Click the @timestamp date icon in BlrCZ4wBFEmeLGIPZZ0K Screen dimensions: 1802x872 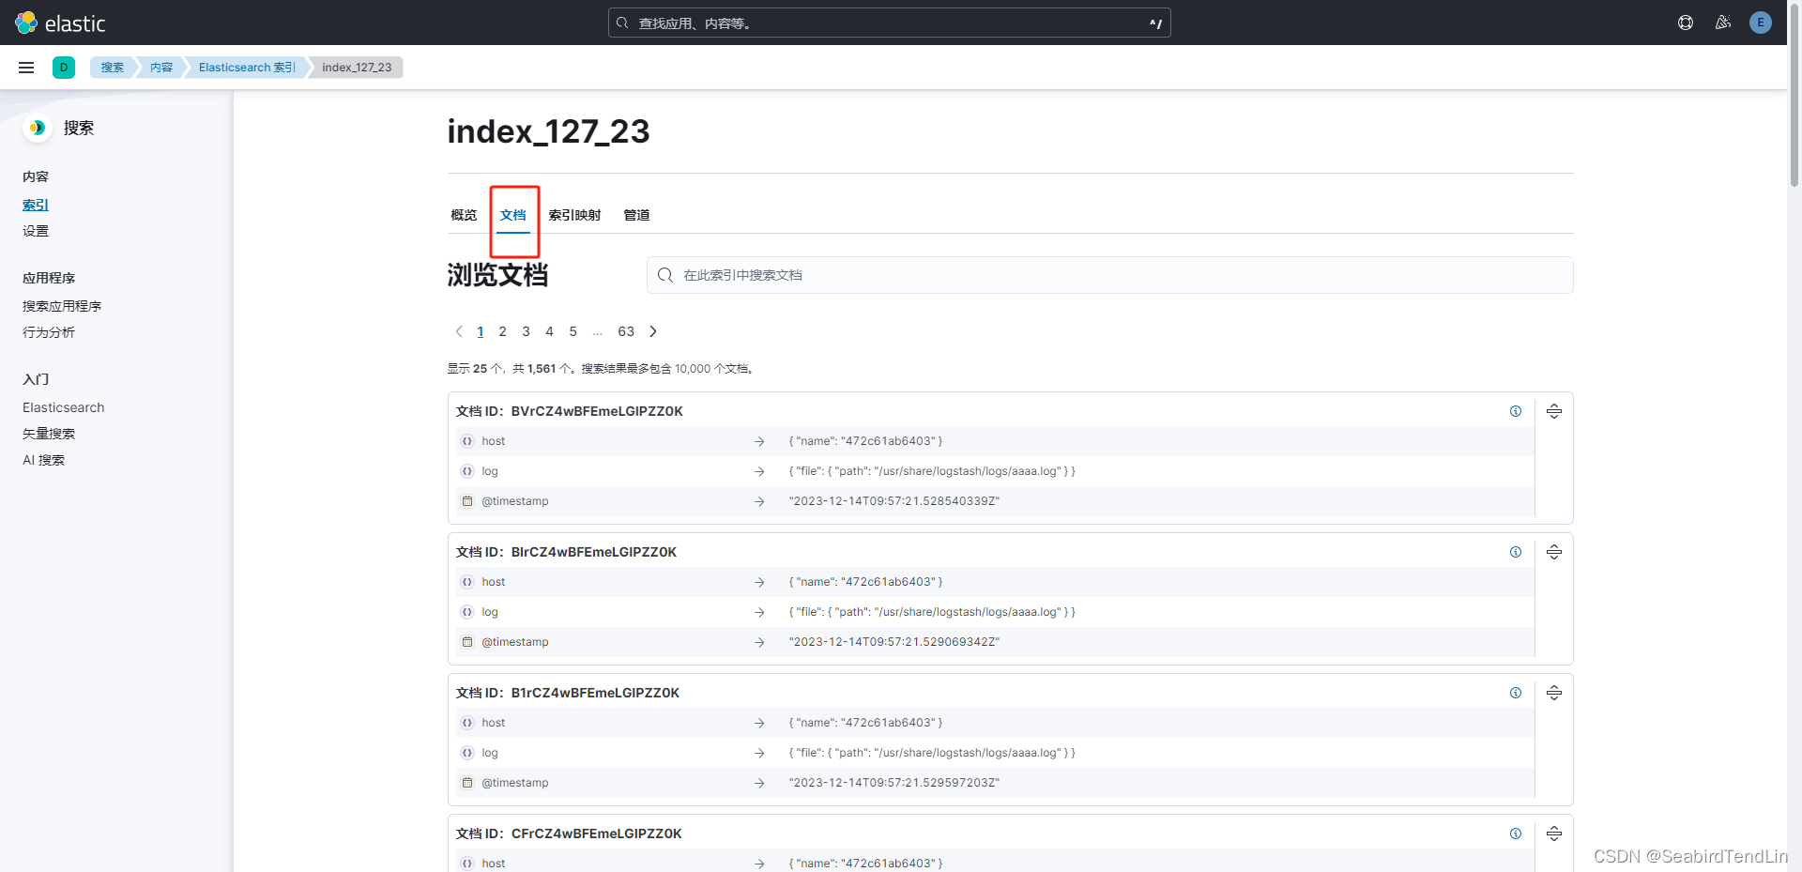(467, 642)
